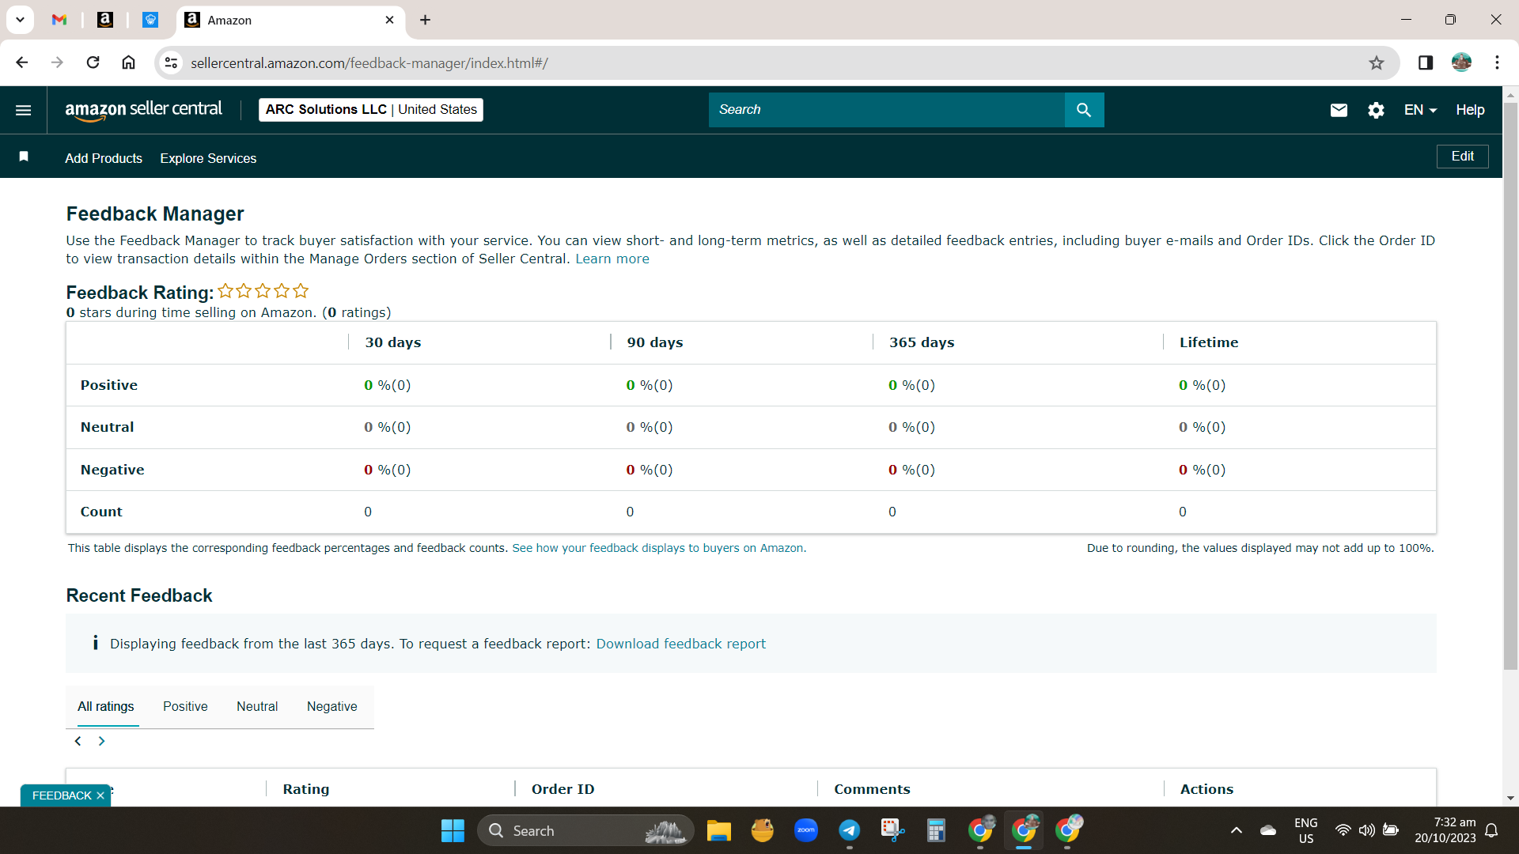
Task: Open Explore Services menu item
Action: pos(208,158)
